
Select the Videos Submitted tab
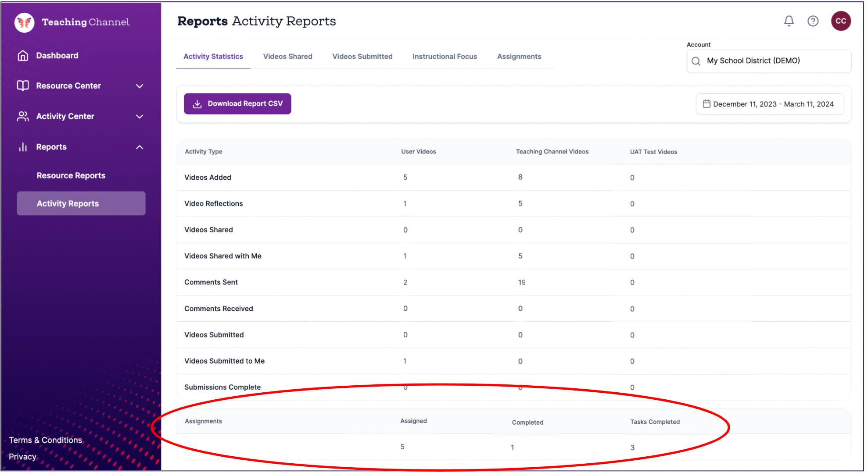[362, 56]
